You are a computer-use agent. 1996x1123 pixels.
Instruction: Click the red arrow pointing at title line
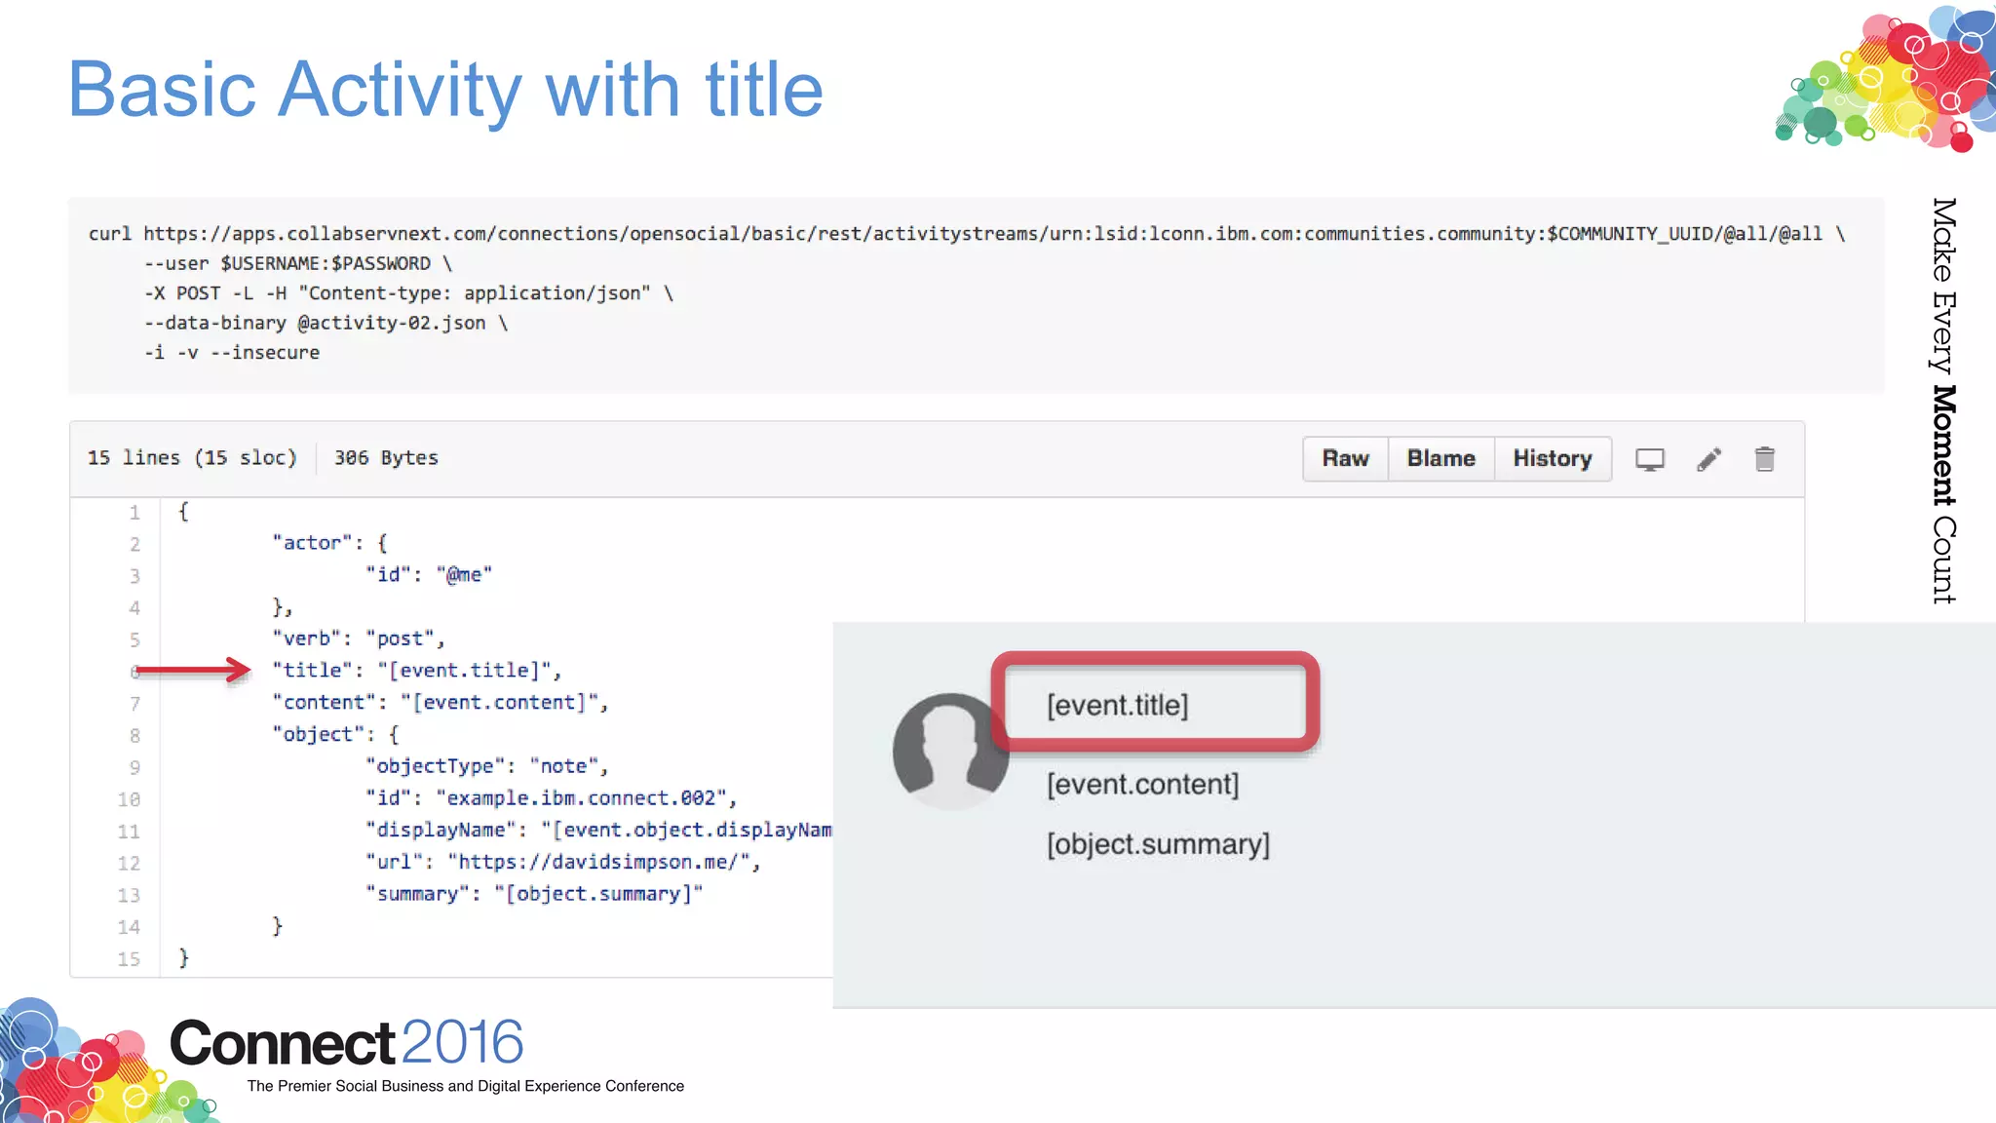pos(193,670)
